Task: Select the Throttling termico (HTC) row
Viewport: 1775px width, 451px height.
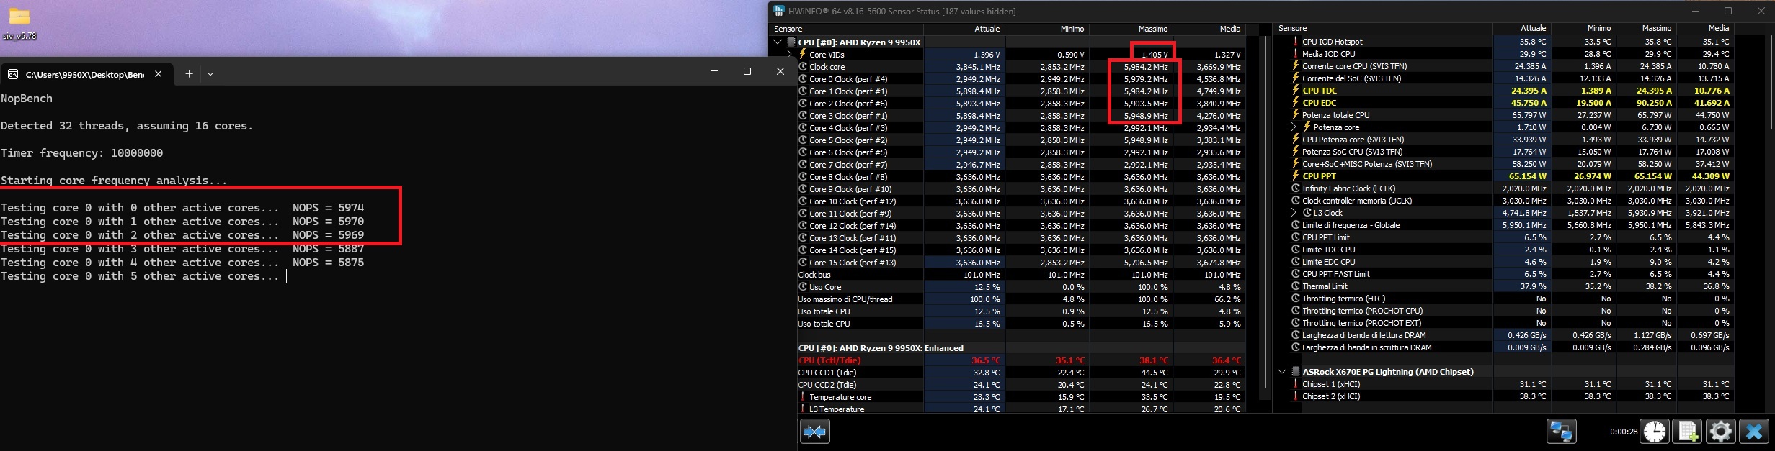Action: pyautogui.click(x=1512, y=299)
